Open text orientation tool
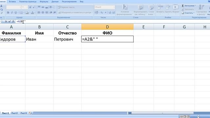The image size is (210, 118). coord(51,7)
